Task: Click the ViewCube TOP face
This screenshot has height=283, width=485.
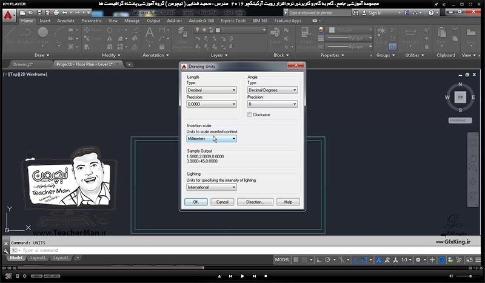Action: click(x=460, y=97)
